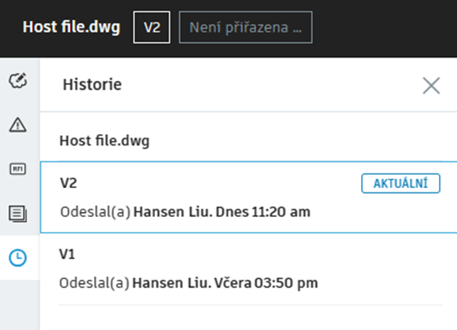
Task: Click the Host file.dwg title in header
Action: tap(71, 28)
